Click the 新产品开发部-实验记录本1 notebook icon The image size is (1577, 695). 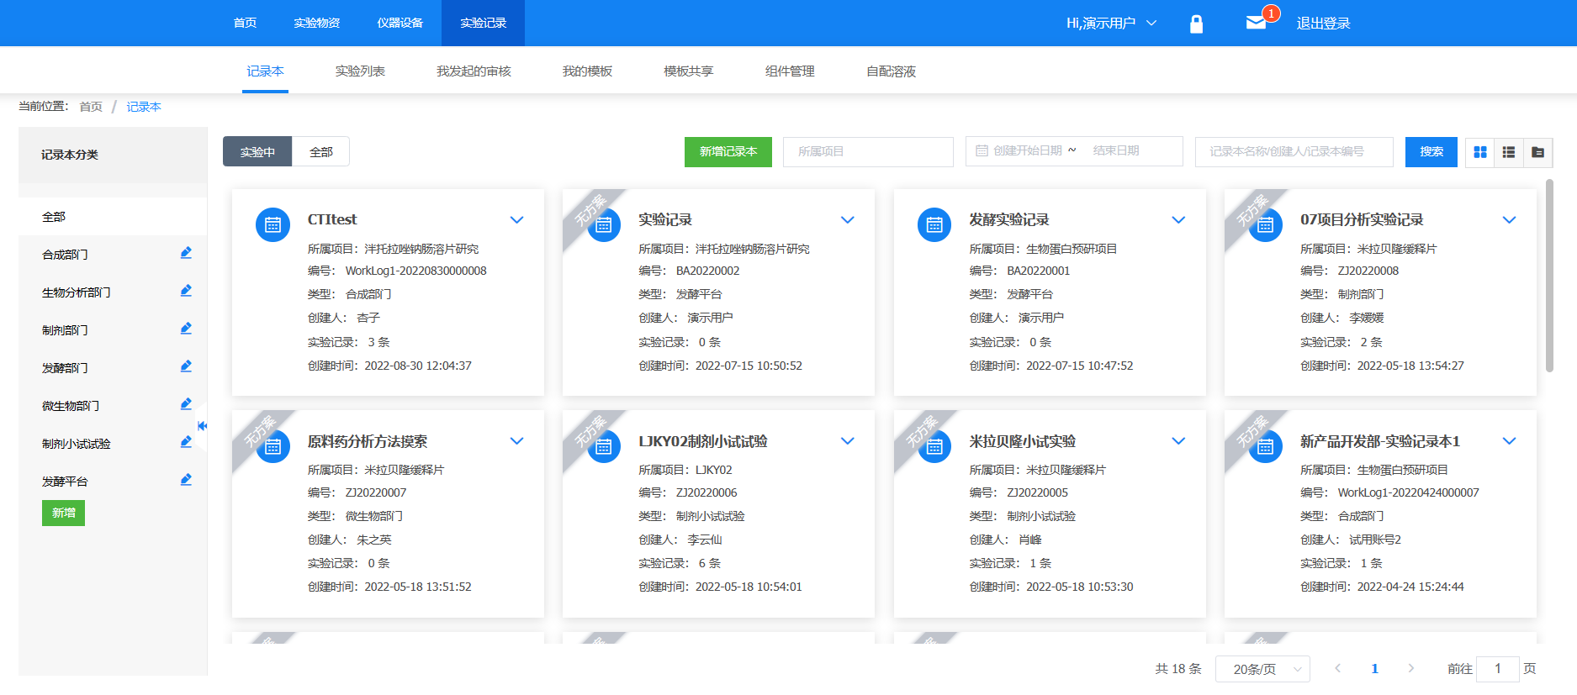1266,446
